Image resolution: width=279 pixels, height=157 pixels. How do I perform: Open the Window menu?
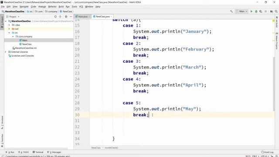(x=89, y=7)
